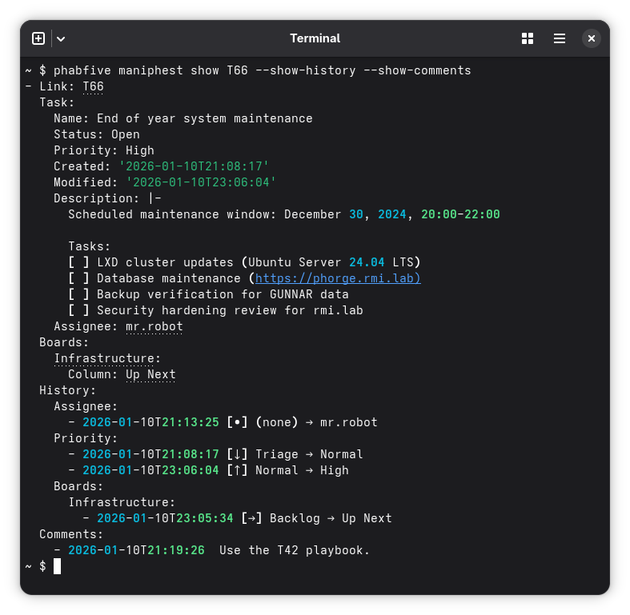
Task: Click the mr.robot assignee link
Action: coord(154,326)
